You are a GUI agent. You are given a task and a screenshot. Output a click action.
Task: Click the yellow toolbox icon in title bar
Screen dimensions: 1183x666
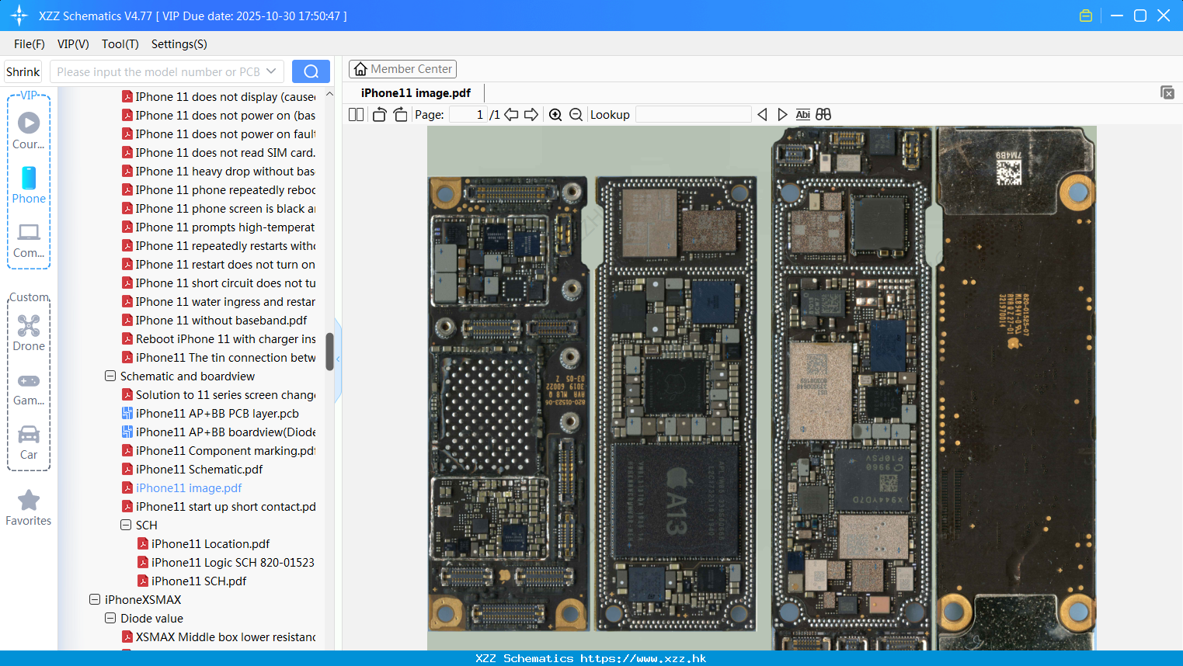[1086, 16]
